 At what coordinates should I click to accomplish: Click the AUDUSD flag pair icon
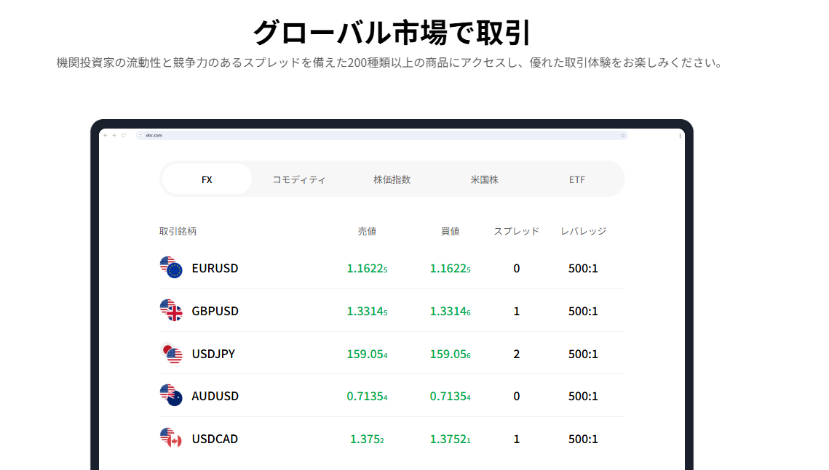click(171, 395)
